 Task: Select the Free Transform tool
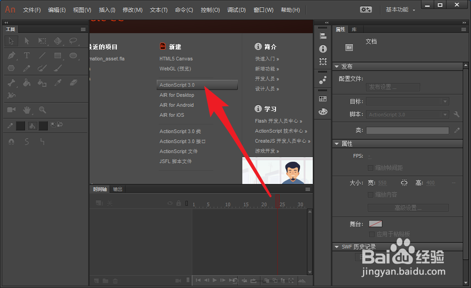pos(42,41)
